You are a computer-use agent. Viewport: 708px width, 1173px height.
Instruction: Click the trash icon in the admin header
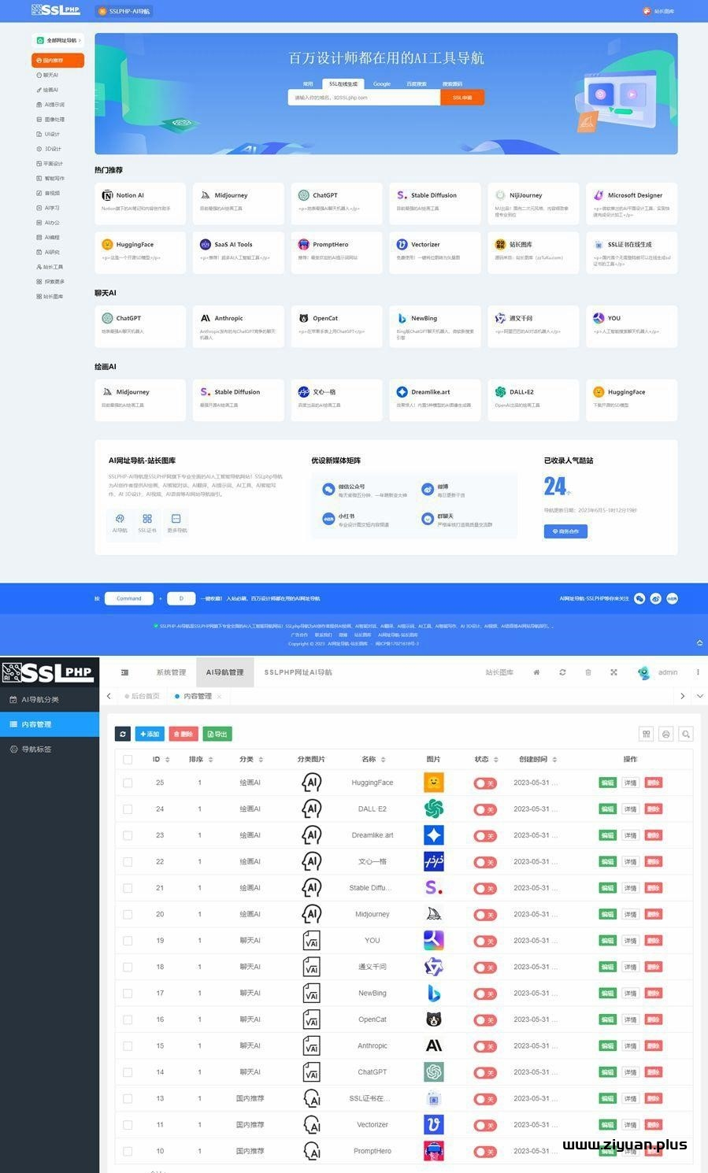588,672
